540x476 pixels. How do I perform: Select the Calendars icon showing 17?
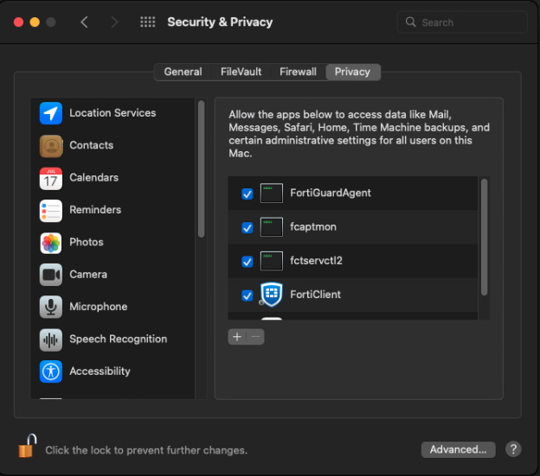pos(50,178)
